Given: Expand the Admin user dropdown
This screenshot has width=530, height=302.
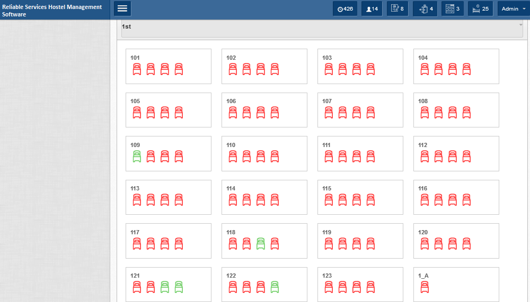Looking at the screenshot, I should point(514,9).
